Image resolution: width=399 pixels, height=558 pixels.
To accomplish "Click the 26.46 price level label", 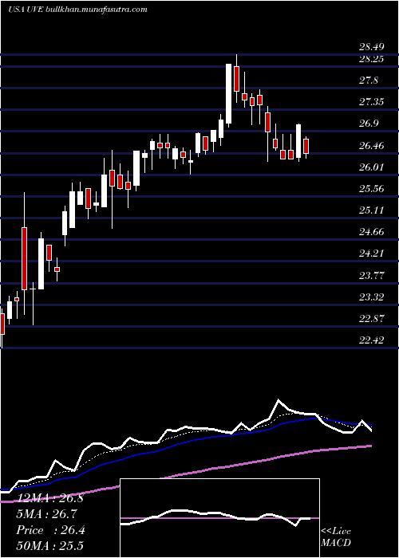I will (371, 146).
